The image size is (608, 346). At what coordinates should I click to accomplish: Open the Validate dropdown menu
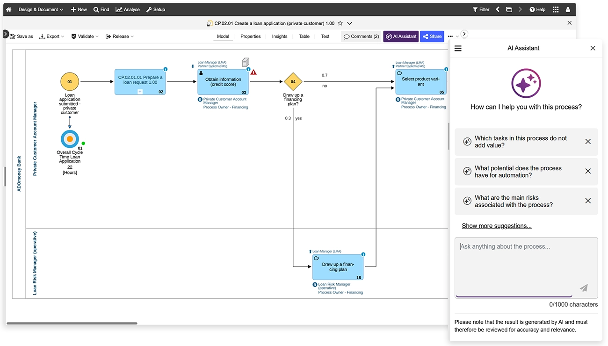point(85,36)
